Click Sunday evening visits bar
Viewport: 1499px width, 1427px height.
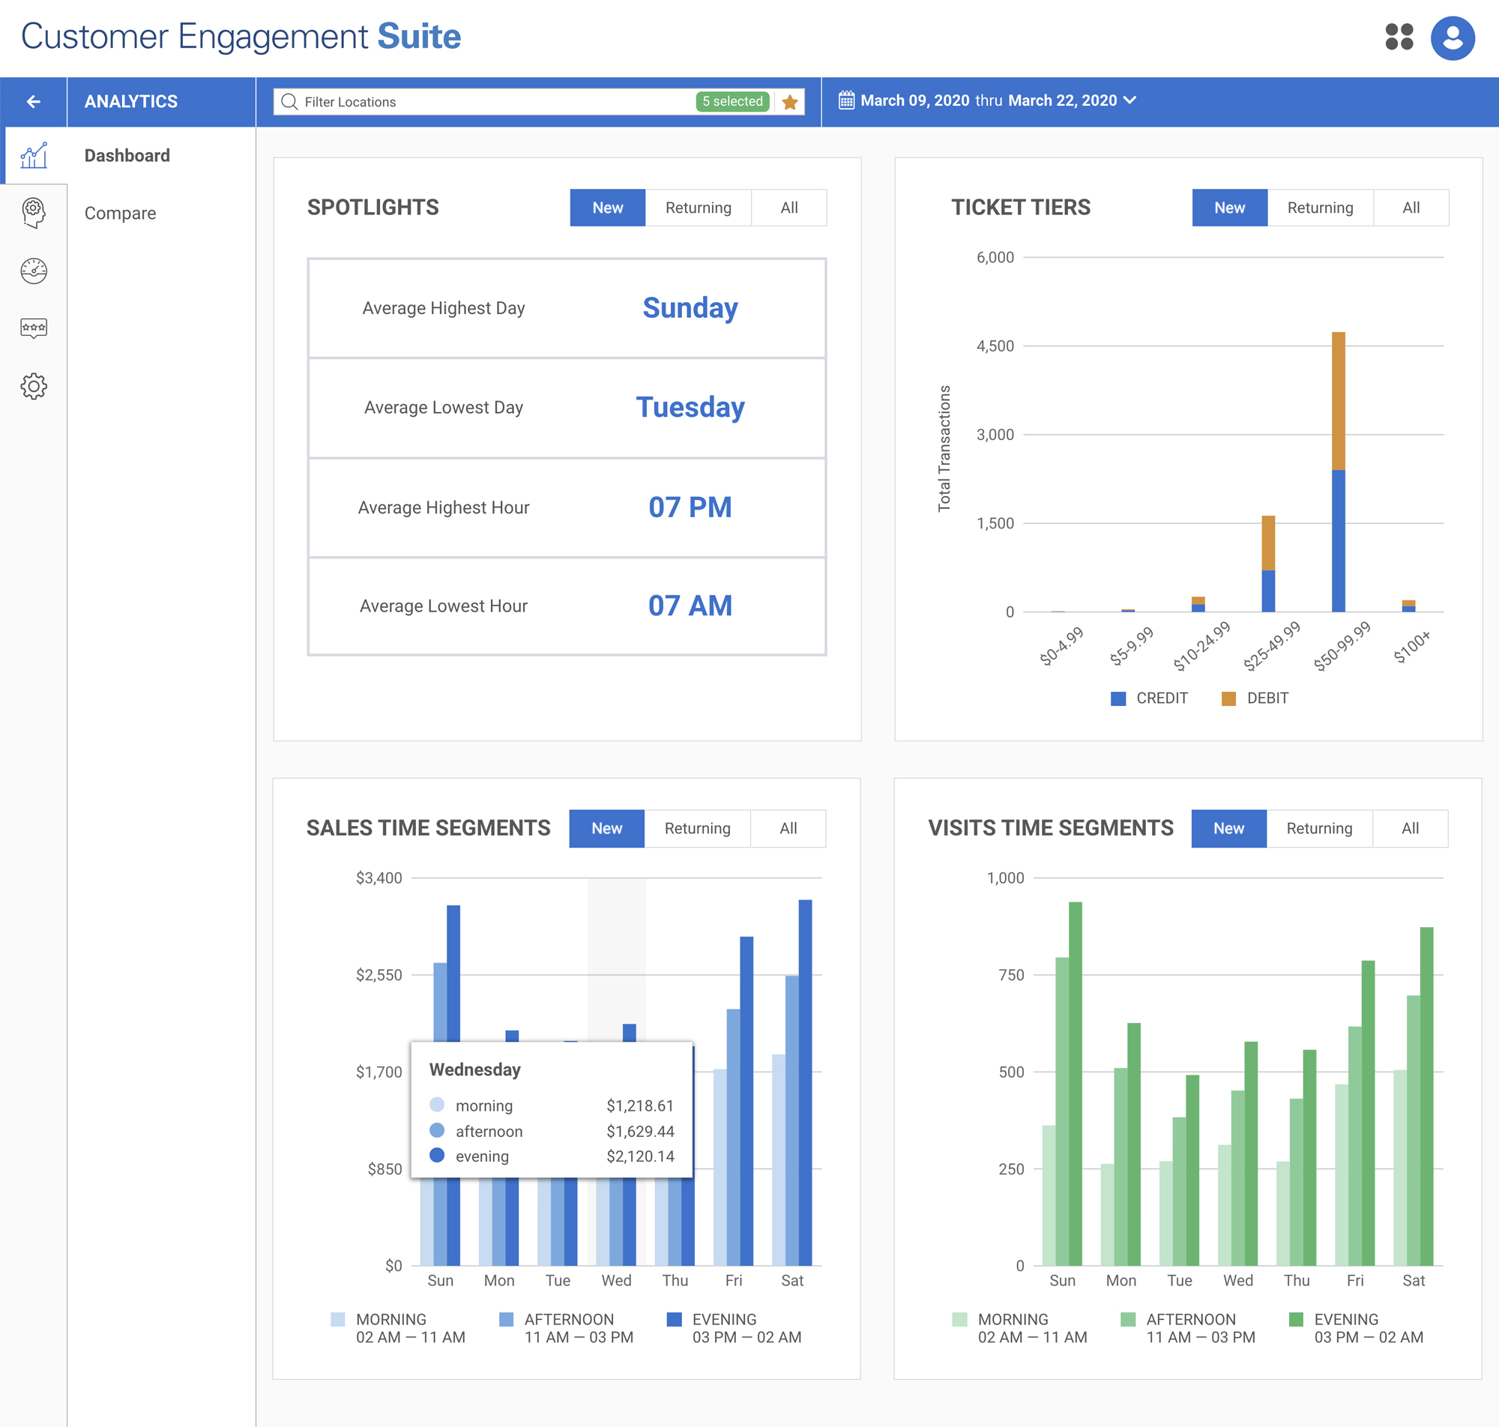pos(1076,1084)
